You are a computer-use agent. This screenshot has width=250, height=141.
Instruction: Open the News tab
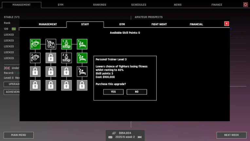click(x=178, y=5)
